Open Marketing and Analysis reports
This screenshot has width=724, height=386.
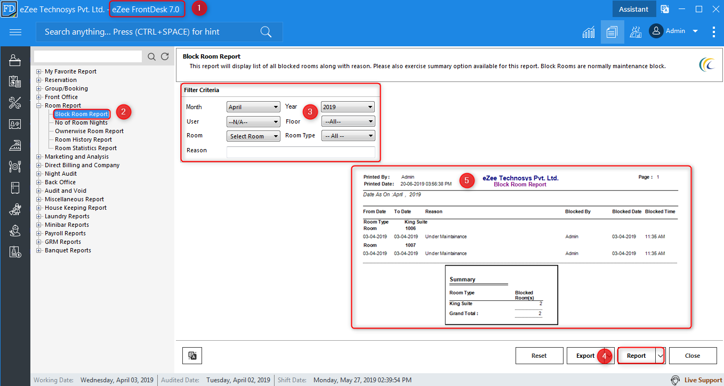[77, 157]
